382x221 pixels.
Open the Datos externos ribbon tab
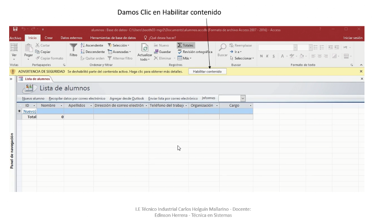point(71,38)
